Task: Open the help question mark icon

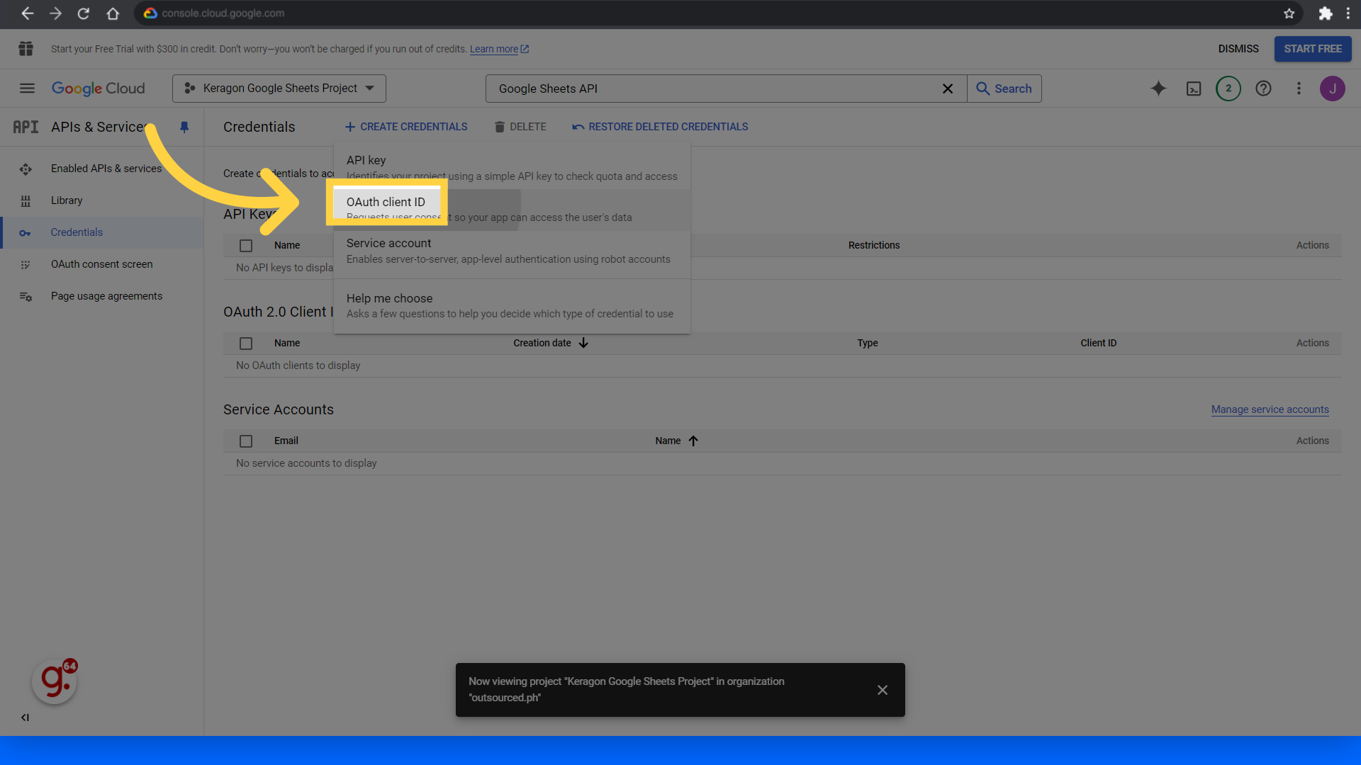Action: (x=1263, y=89)
